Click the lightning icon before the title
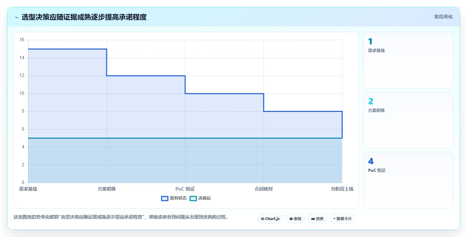The width and height of the screenshot is (467, 237). [x=16, y=17]
